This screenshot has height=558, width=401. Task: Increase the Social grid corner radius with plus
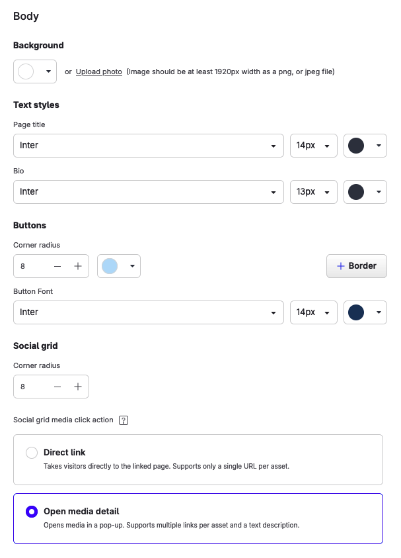(x=77, y=387)
